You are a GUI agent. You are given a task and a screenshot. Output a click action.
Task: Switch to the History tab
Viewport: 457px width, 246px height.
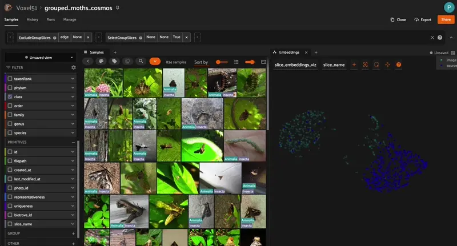33,19
